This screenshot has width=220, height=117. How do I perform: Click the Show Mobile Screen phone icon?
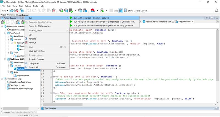[x=125, y=10]
